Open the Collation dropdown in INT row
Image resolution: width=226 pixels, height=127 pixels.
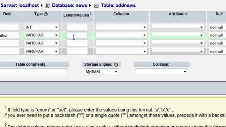pos(121,27)
